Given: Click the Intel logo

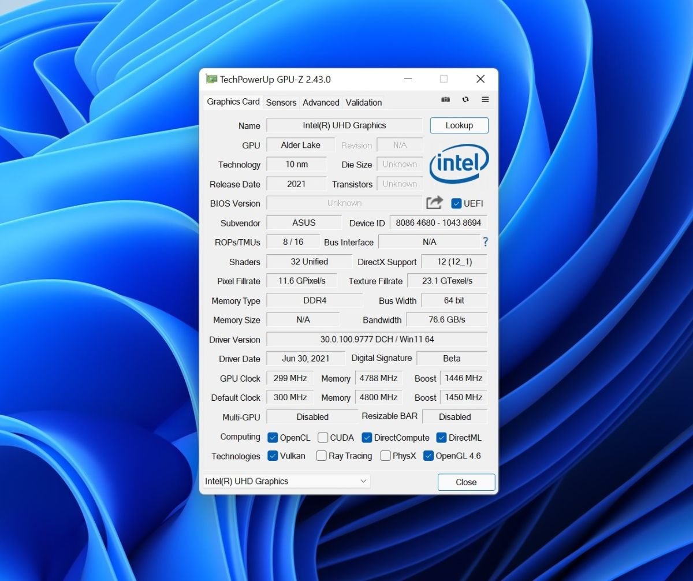Looking at the screenshot, I should (x=459, y=165).
